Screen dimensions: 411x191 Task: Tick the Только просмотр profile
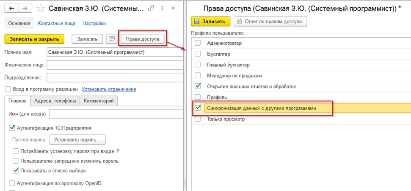click(x=198, y=119)
